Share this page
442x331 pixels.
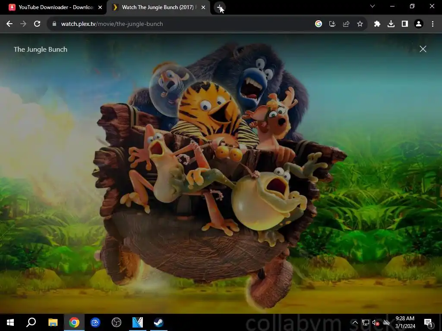pyautogui.click(x=346, y=24)
